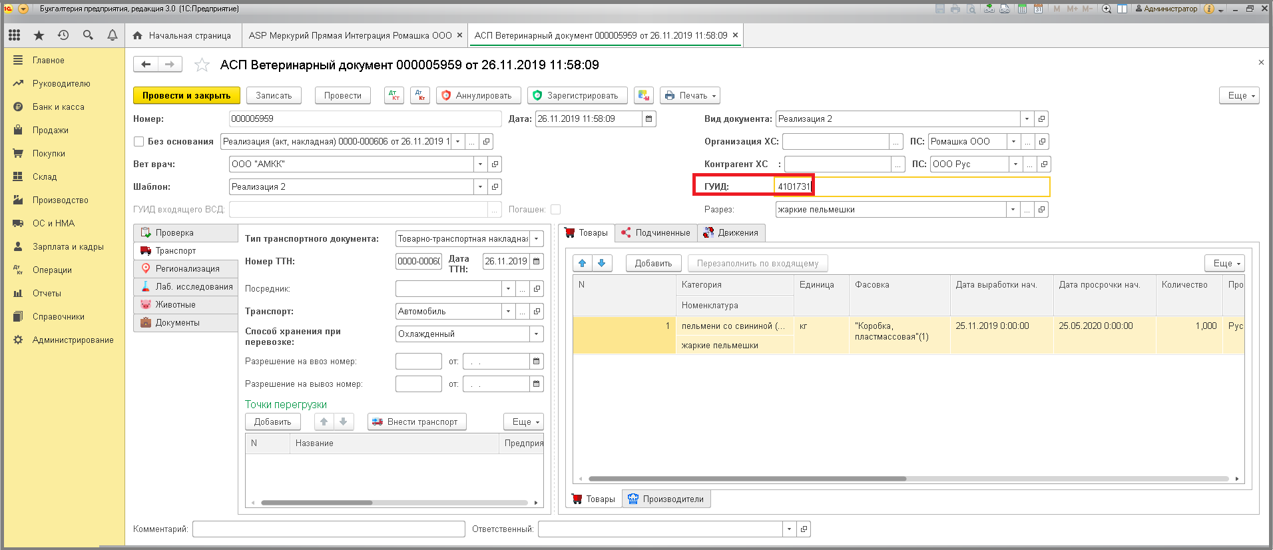Open Печать dropdown menu
This screenshot has height=550, width=1273.
(690, 95)
